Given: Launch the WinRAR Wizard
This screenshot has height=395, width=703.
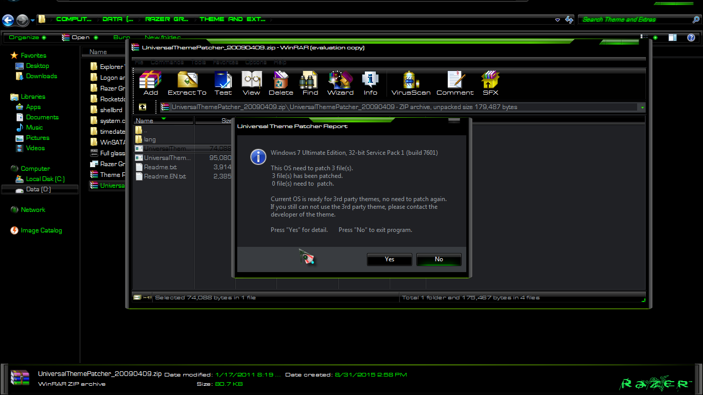Looking at the screenshot, I should pos(340,83).
